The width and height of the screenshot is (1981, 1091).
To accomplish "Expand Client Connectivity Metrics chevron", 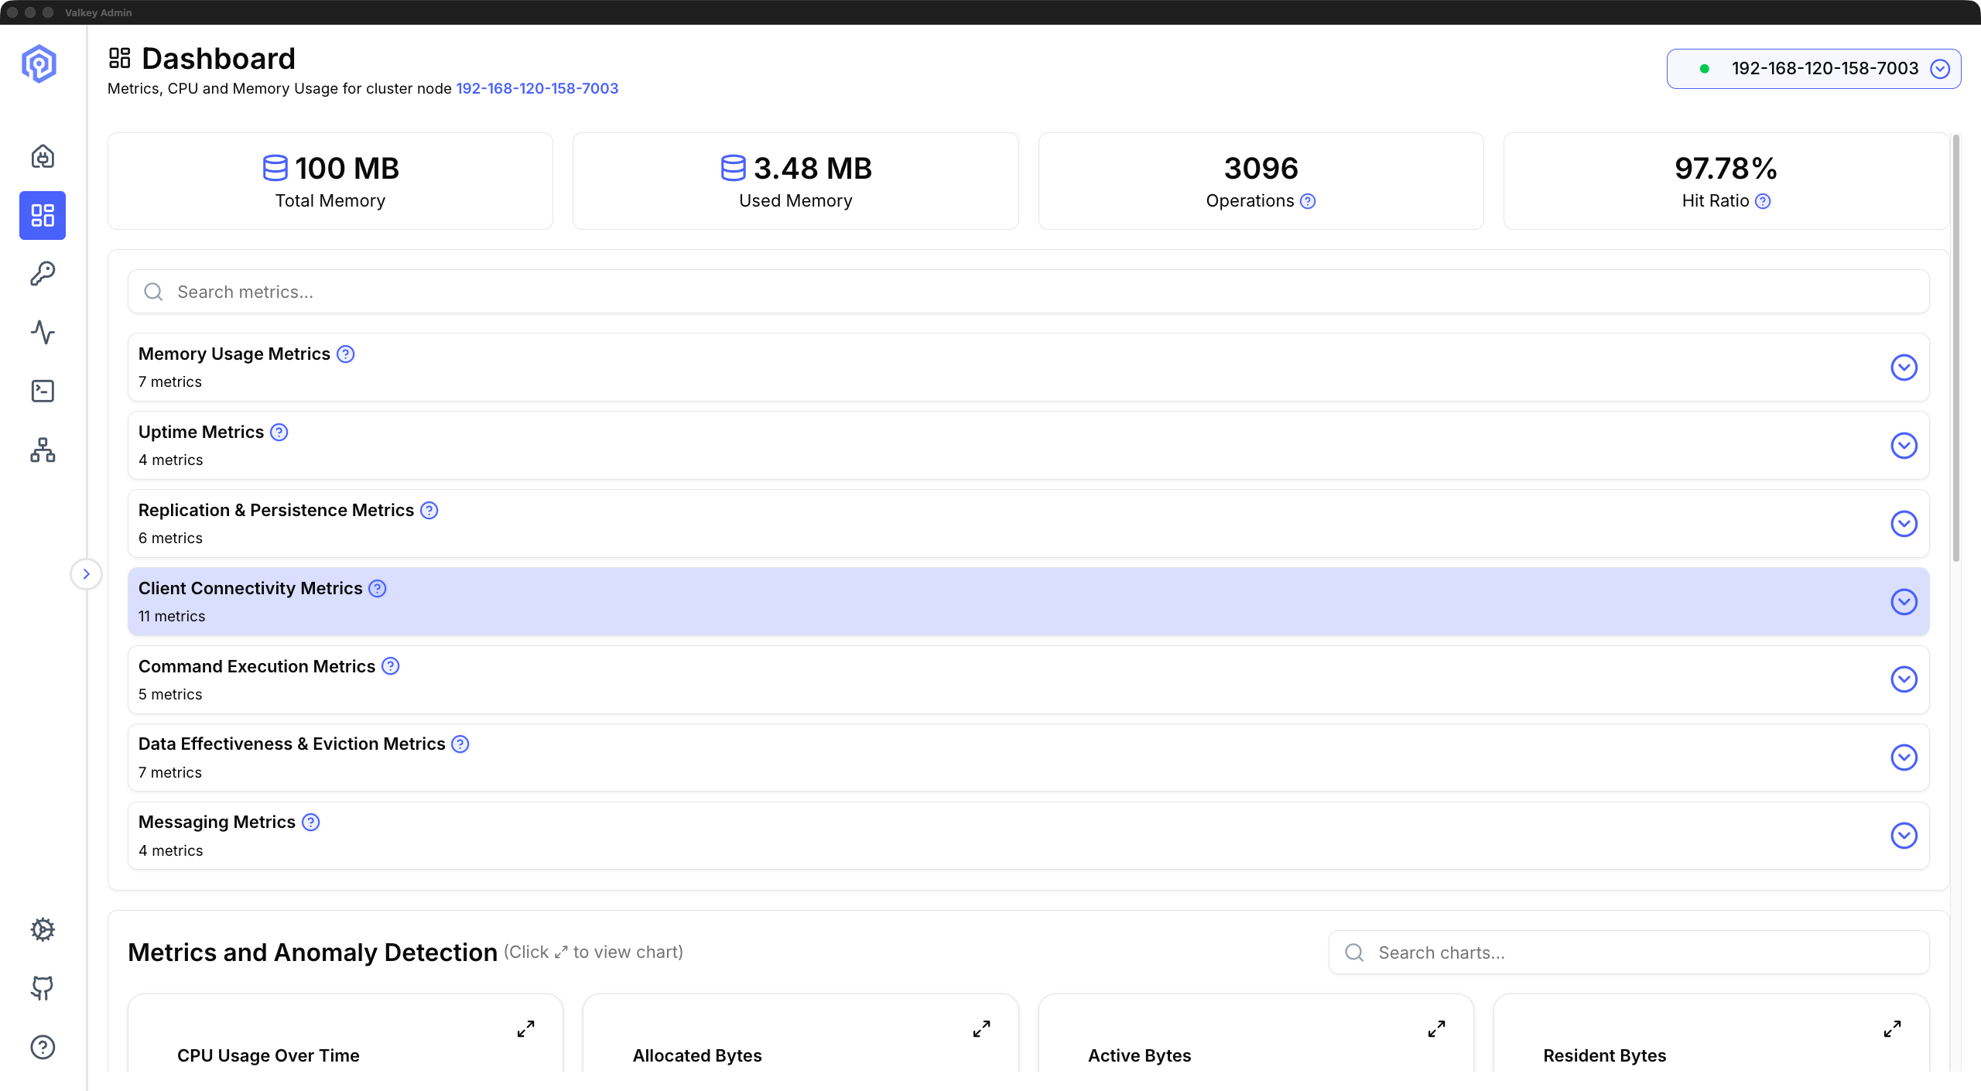I will (1904, 602).
